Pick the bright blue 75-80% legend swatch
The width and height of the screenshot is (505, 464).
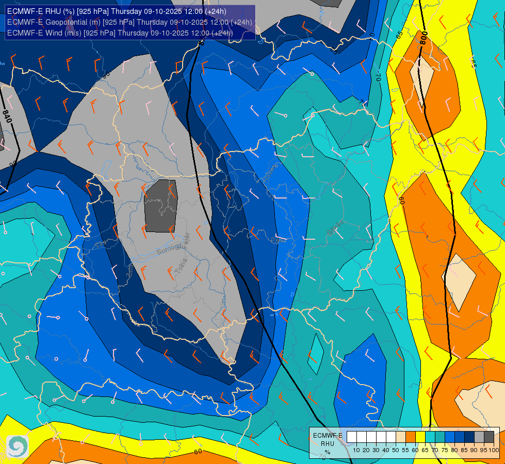(x=450, y=437)
